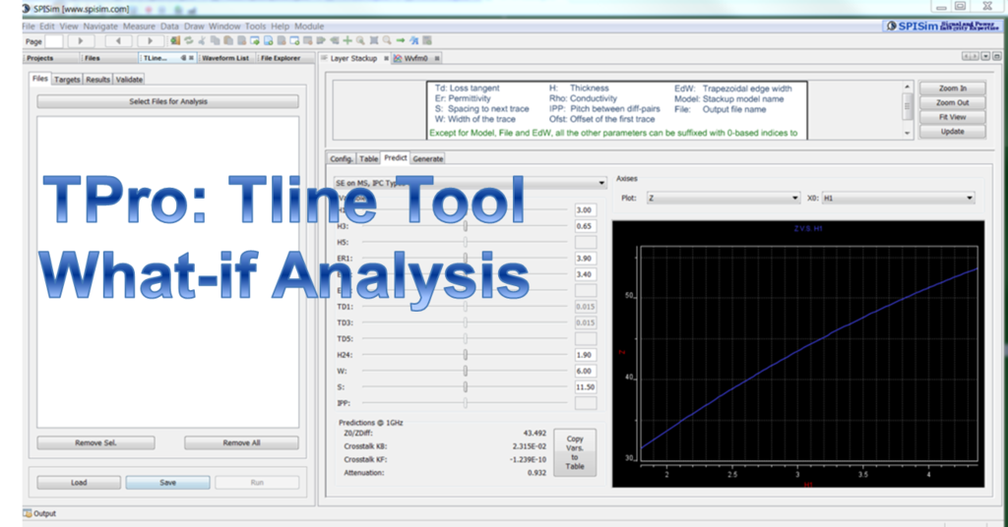
Task: Open the Measure menu
Action: [x=140, y=25]
